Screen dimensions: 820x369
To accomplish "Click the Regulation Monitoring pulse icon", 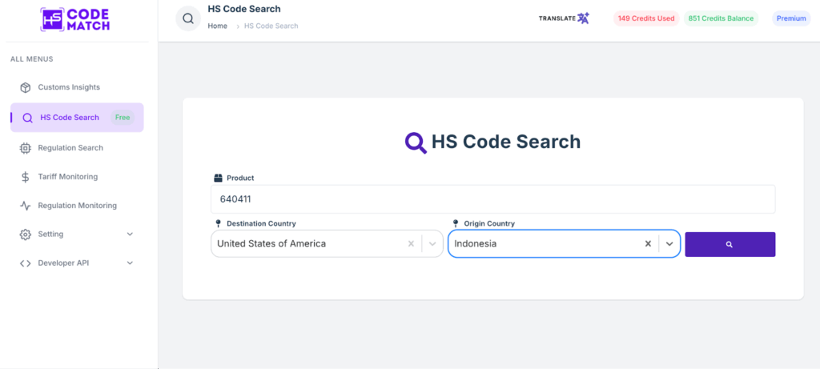I will (x=26, y=206).
